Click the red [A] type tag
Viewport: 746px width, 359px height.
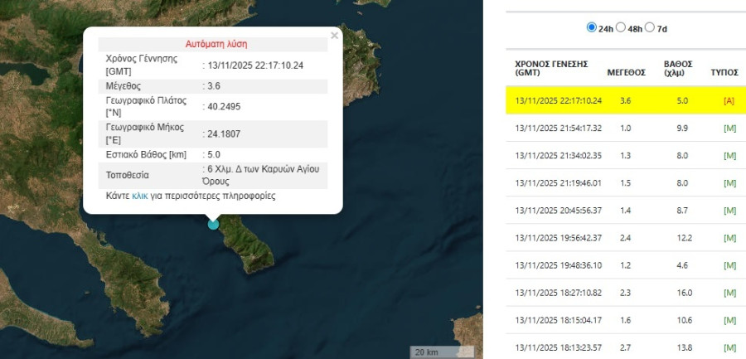click(x=729, y=100)
